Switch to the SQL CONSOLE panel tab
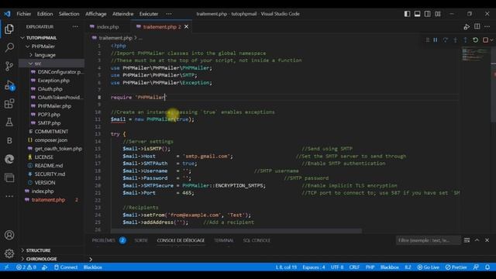 257,240
